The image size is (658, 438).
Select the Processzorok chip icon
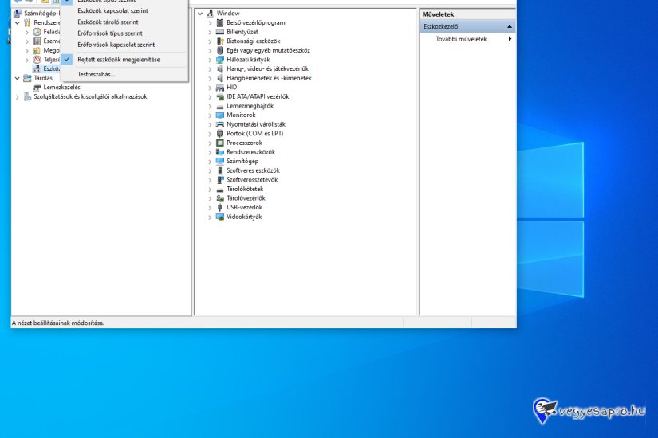[220, 143]
